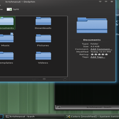The height and width of the screenshot is (119, 119).
Task: Click the large-icons button right of zoom slider
Action: pyautogui.click(x=65, y=79)
